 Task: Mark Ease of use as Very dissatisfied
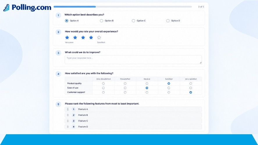(103, 88)
